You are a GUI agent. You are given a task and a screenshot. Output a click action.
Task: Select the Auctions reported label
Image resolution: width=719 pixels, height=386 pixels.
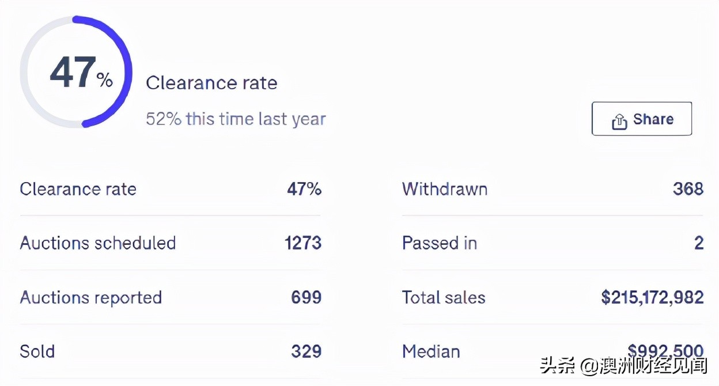point(91,297)
